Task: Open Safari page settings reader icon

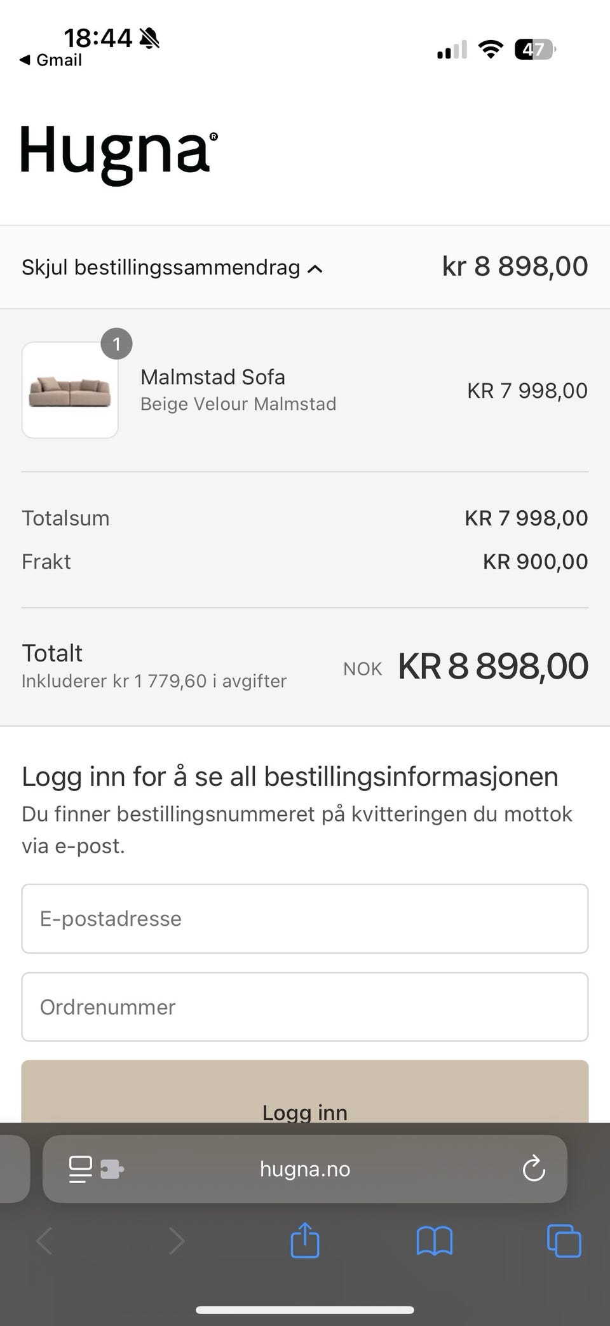Action: coord(80,1170)
